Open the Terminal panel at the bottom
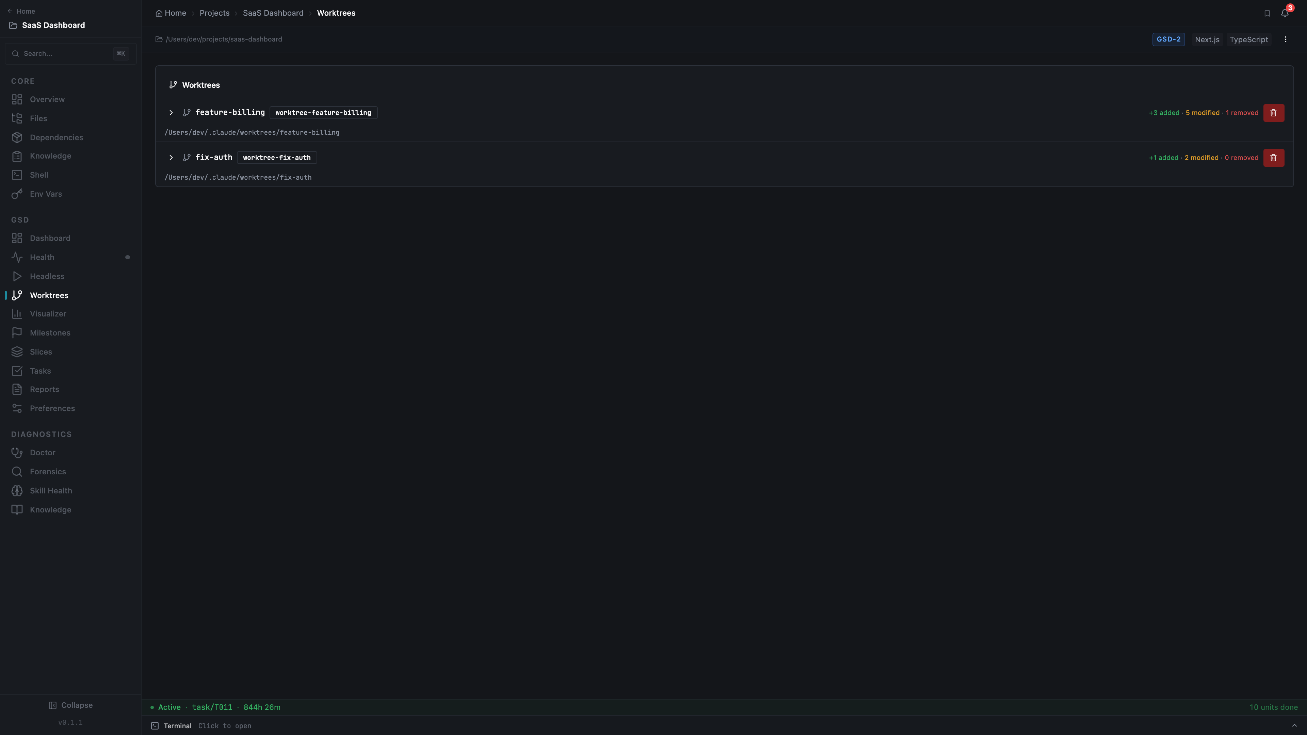 click(x=178, y=725)
